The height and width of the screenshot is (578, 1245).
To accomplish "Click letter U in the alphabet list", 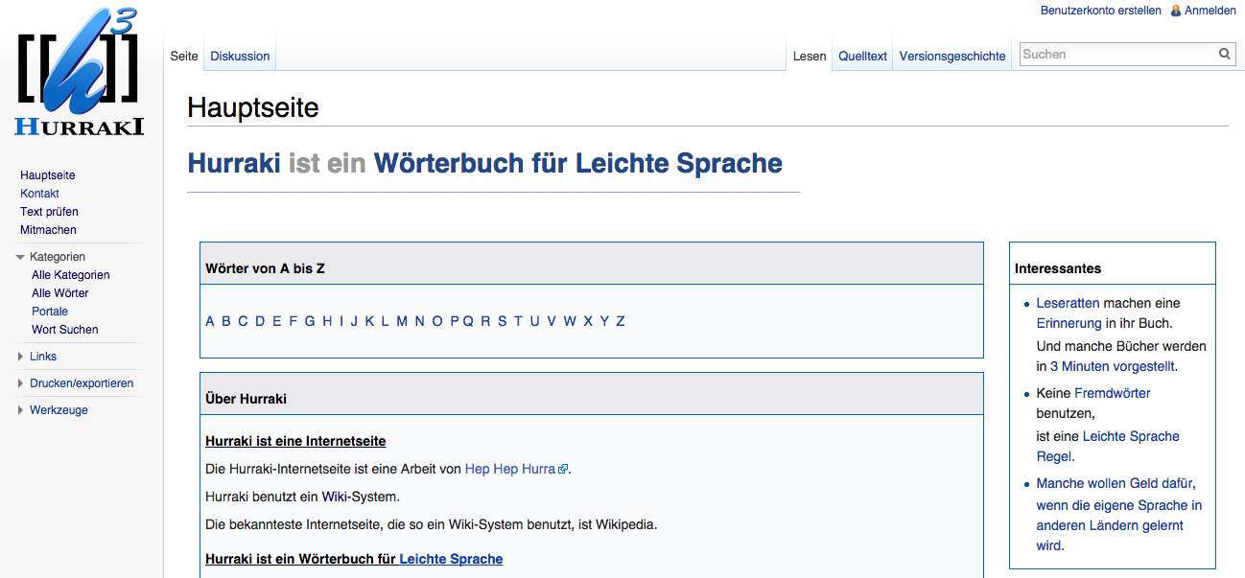I will coord(534,321).
